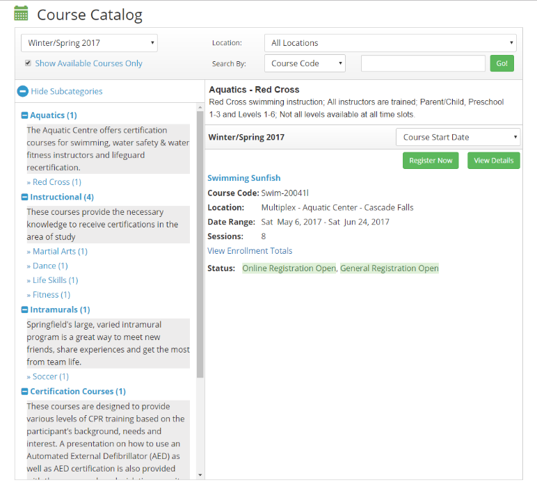537x484 pixels.
Task: Collapse the Intramurals category minus icon
Action: (24, 310)
